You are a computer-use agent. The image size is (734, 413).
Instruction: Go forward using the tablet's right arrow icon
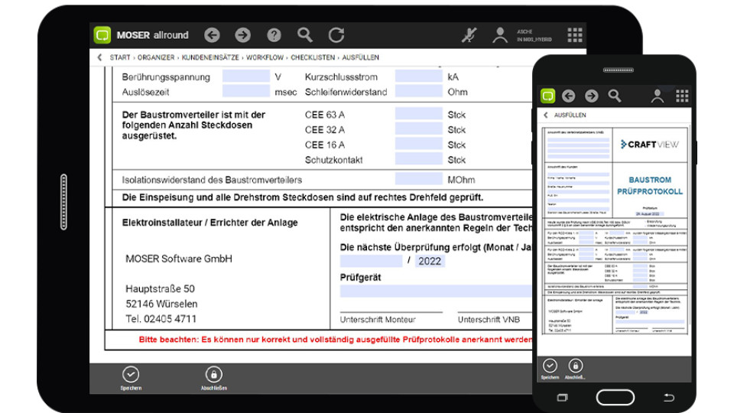tap(242, 35)
